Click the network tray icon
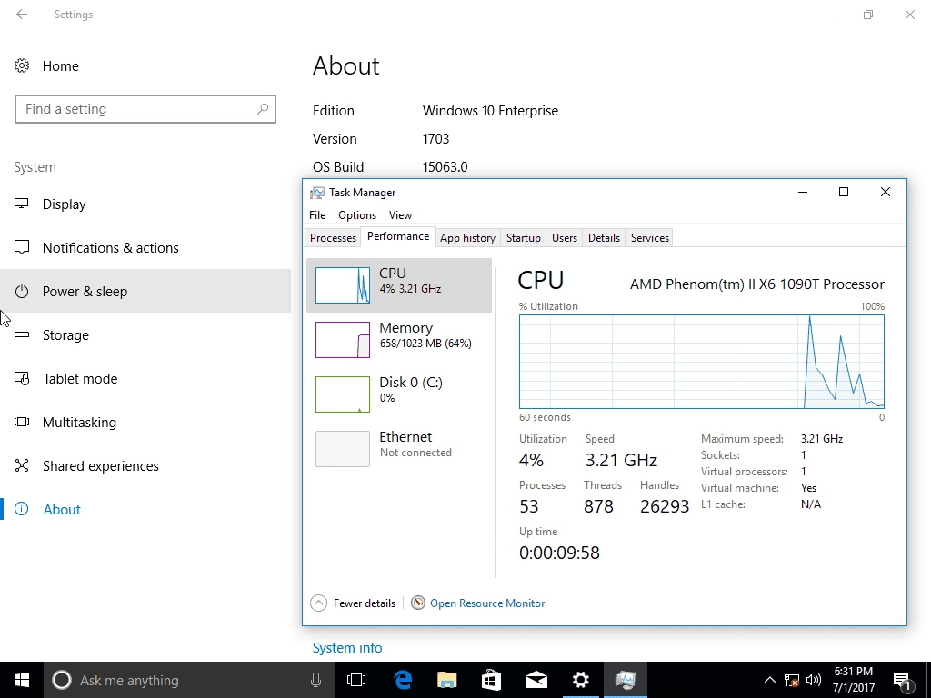 (x=792, y=680)
